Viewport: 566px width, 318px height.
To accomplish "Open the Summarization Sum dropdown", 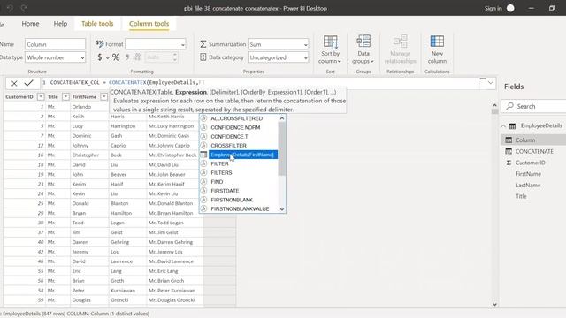I will [x=305, y=45].
